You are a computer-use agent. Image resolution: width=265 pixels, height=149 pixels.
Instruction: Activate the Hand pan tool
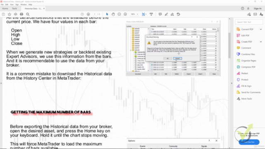coord(113,14)
